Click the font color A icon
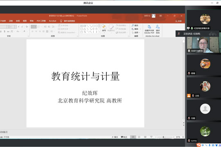Image resolution: width=221 pixels, height=147 pixels. pyautogui.click(x=25, y=31)
